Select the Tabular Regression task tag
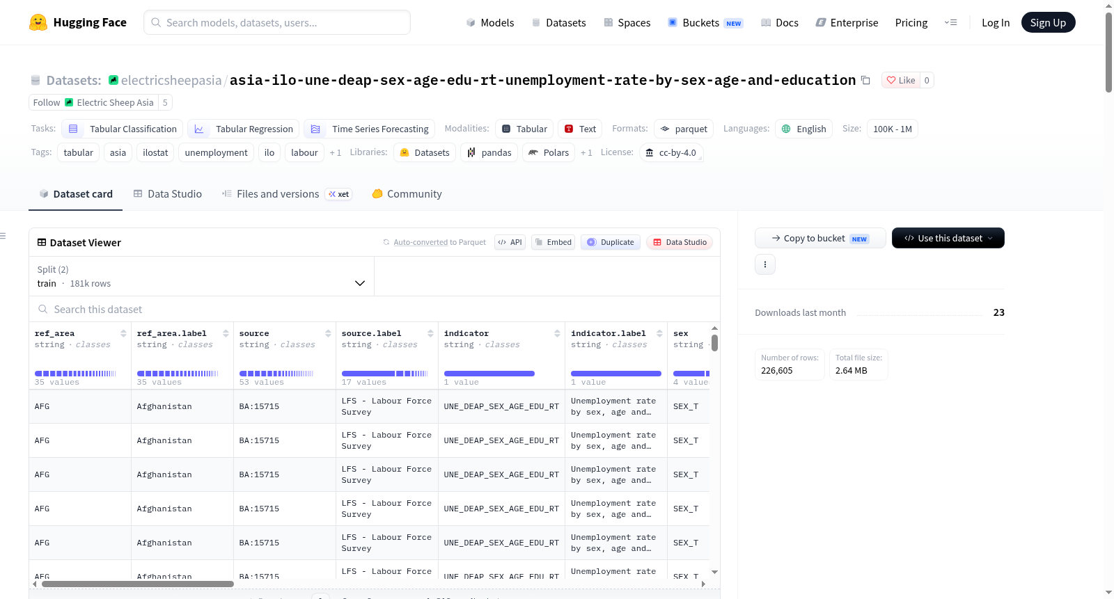The image size is (1114, 599). pos(244,129)
